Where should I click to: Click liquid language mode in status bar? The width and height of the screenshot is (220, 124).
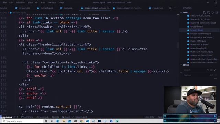(x=66, y=117)
